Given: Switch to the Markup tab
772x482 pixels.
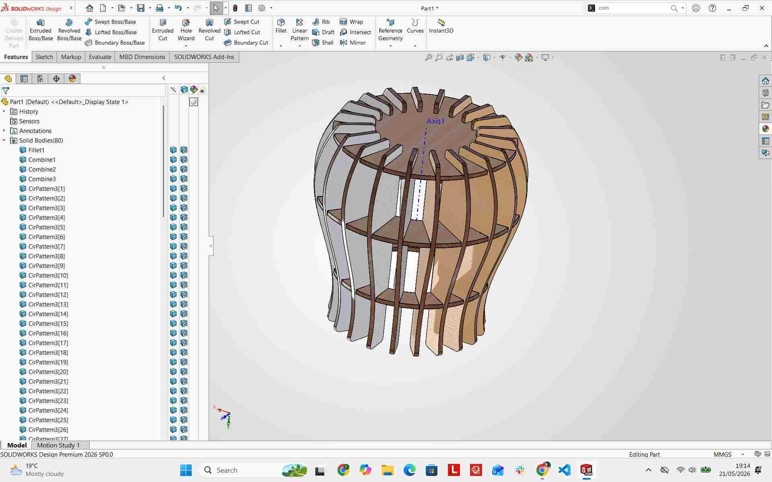Looking at the screenshot, I should 71,57.
